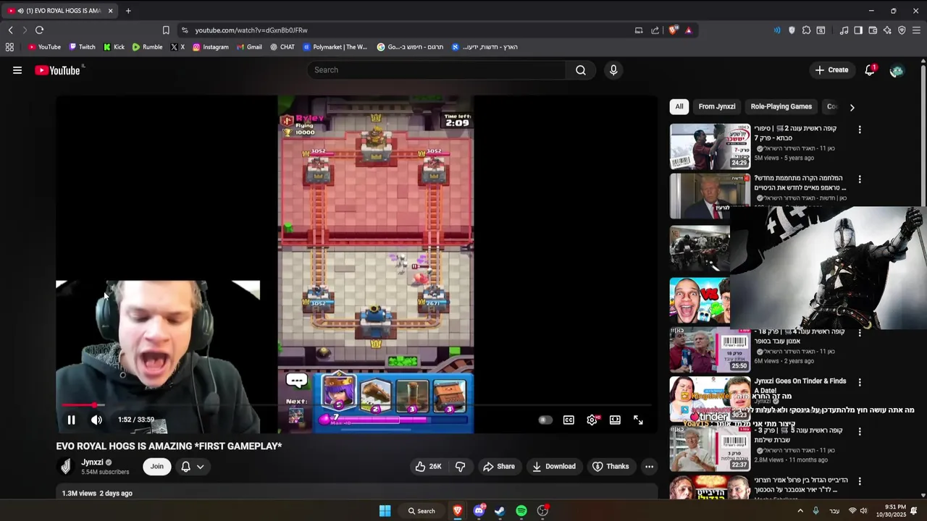
Task: Start voice search with the microphone
Action: click(x=613, y=70)
